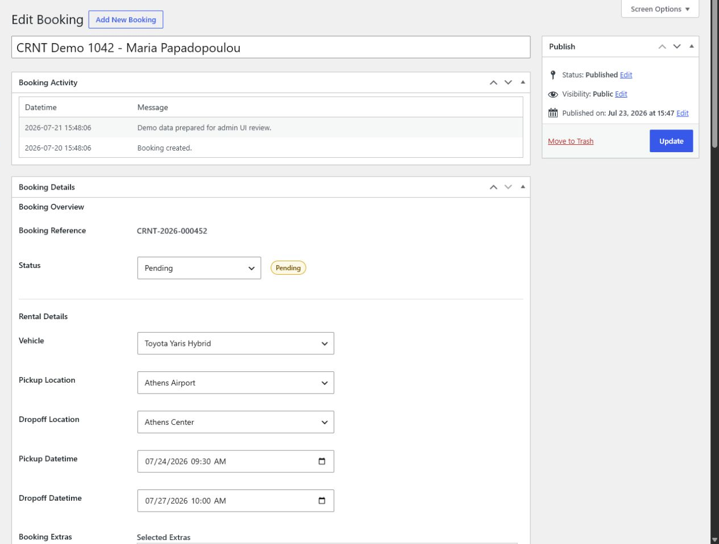
Task: Click Move to Trash link
Action: (x=571, y=141)
